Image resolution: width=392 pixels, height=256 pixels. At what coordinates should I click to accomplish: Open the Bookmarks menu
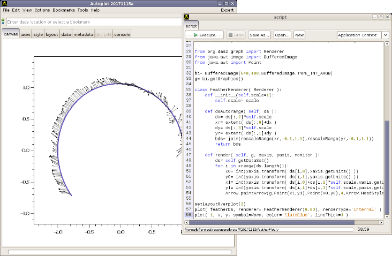[x=64, y=10]
